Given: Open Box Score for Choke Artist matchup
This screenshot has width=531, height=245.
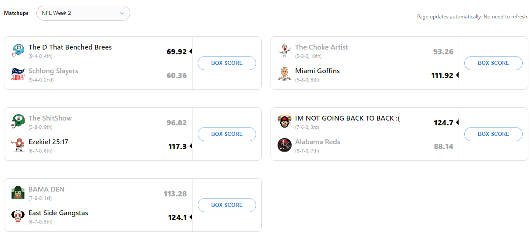Looking at the screenshot, I should click(493, 63).
